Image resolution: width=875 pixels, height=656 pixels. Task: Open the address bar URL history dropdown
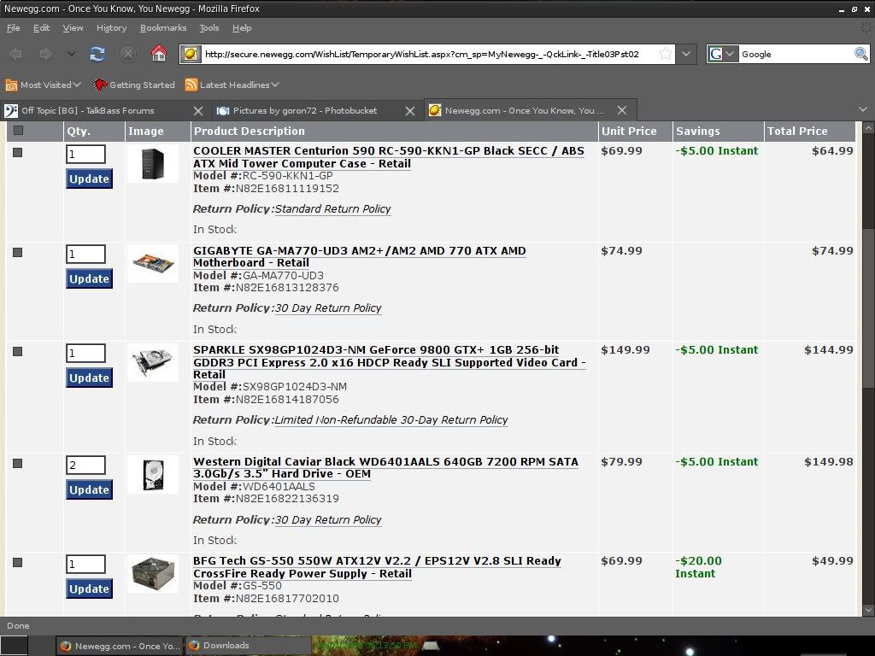[x=686, y=54]
